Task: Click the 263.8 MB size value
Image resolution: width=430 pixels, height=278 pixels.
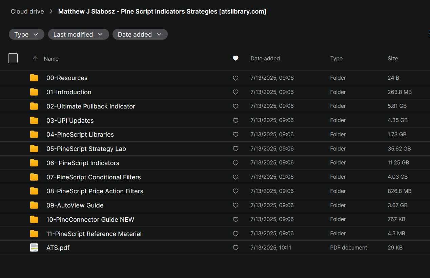Action: click(400, 92)
